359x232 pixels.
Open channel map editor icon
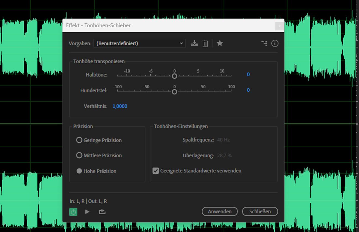coord(264,43)
